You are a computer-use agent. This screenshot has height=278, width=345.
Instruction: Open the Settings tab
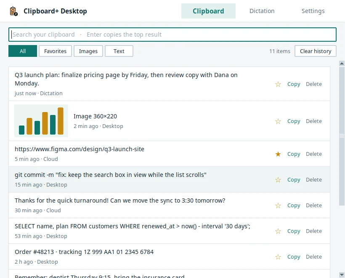click(x=313, y=11)
